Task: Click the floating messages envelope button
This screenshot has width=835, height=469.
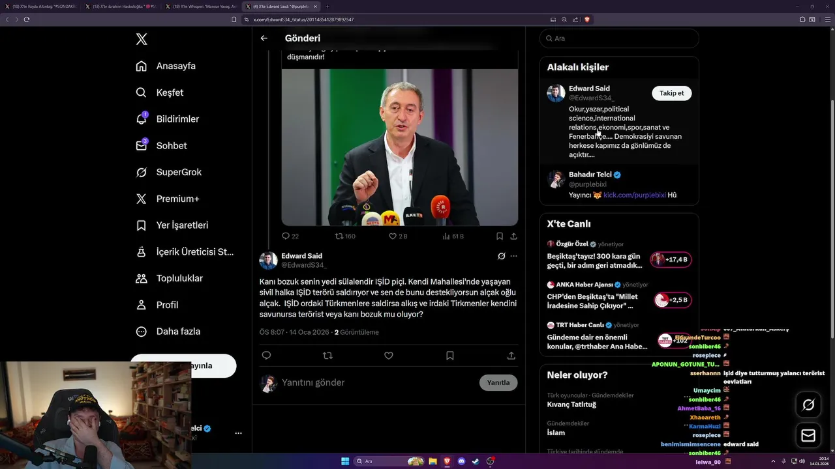Action: pos(808,436)
